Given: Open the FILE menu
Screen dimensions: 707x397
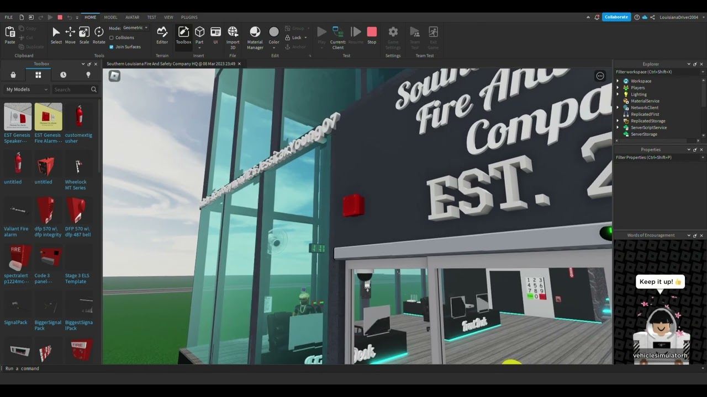Looking at the screenshot, I should (9, 17).
